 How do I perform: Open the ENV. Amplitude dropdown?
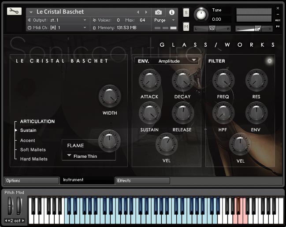pos(166,61)
